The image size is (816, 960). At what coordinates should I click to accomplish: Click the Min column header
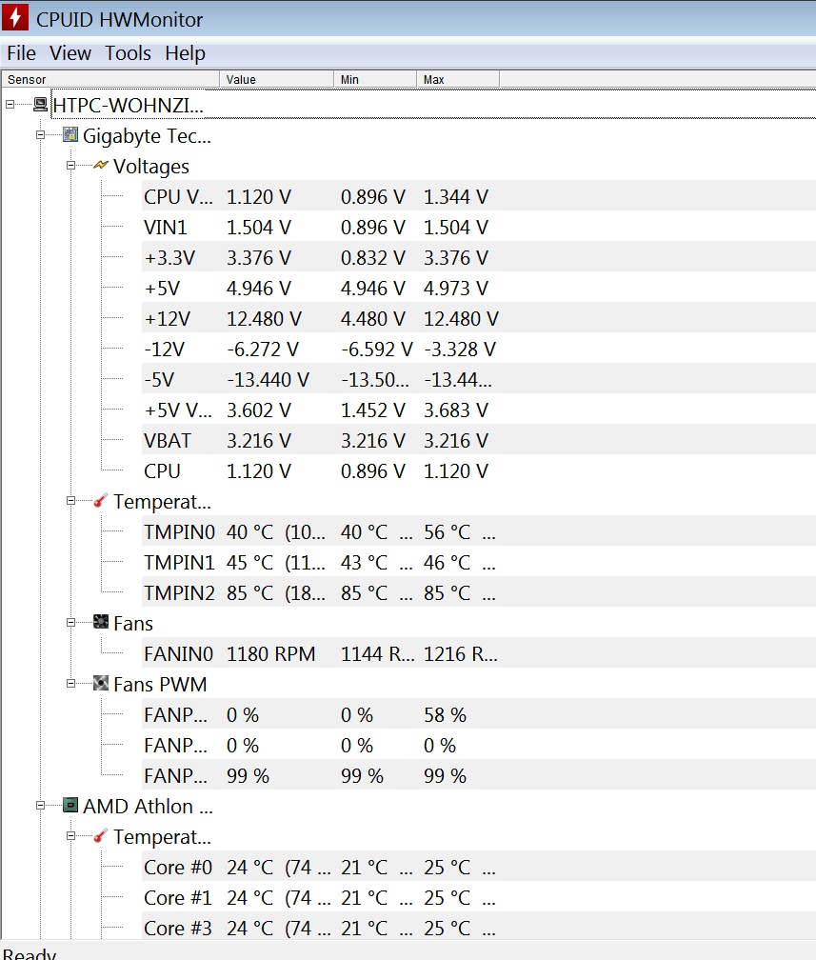coord(375,80)
